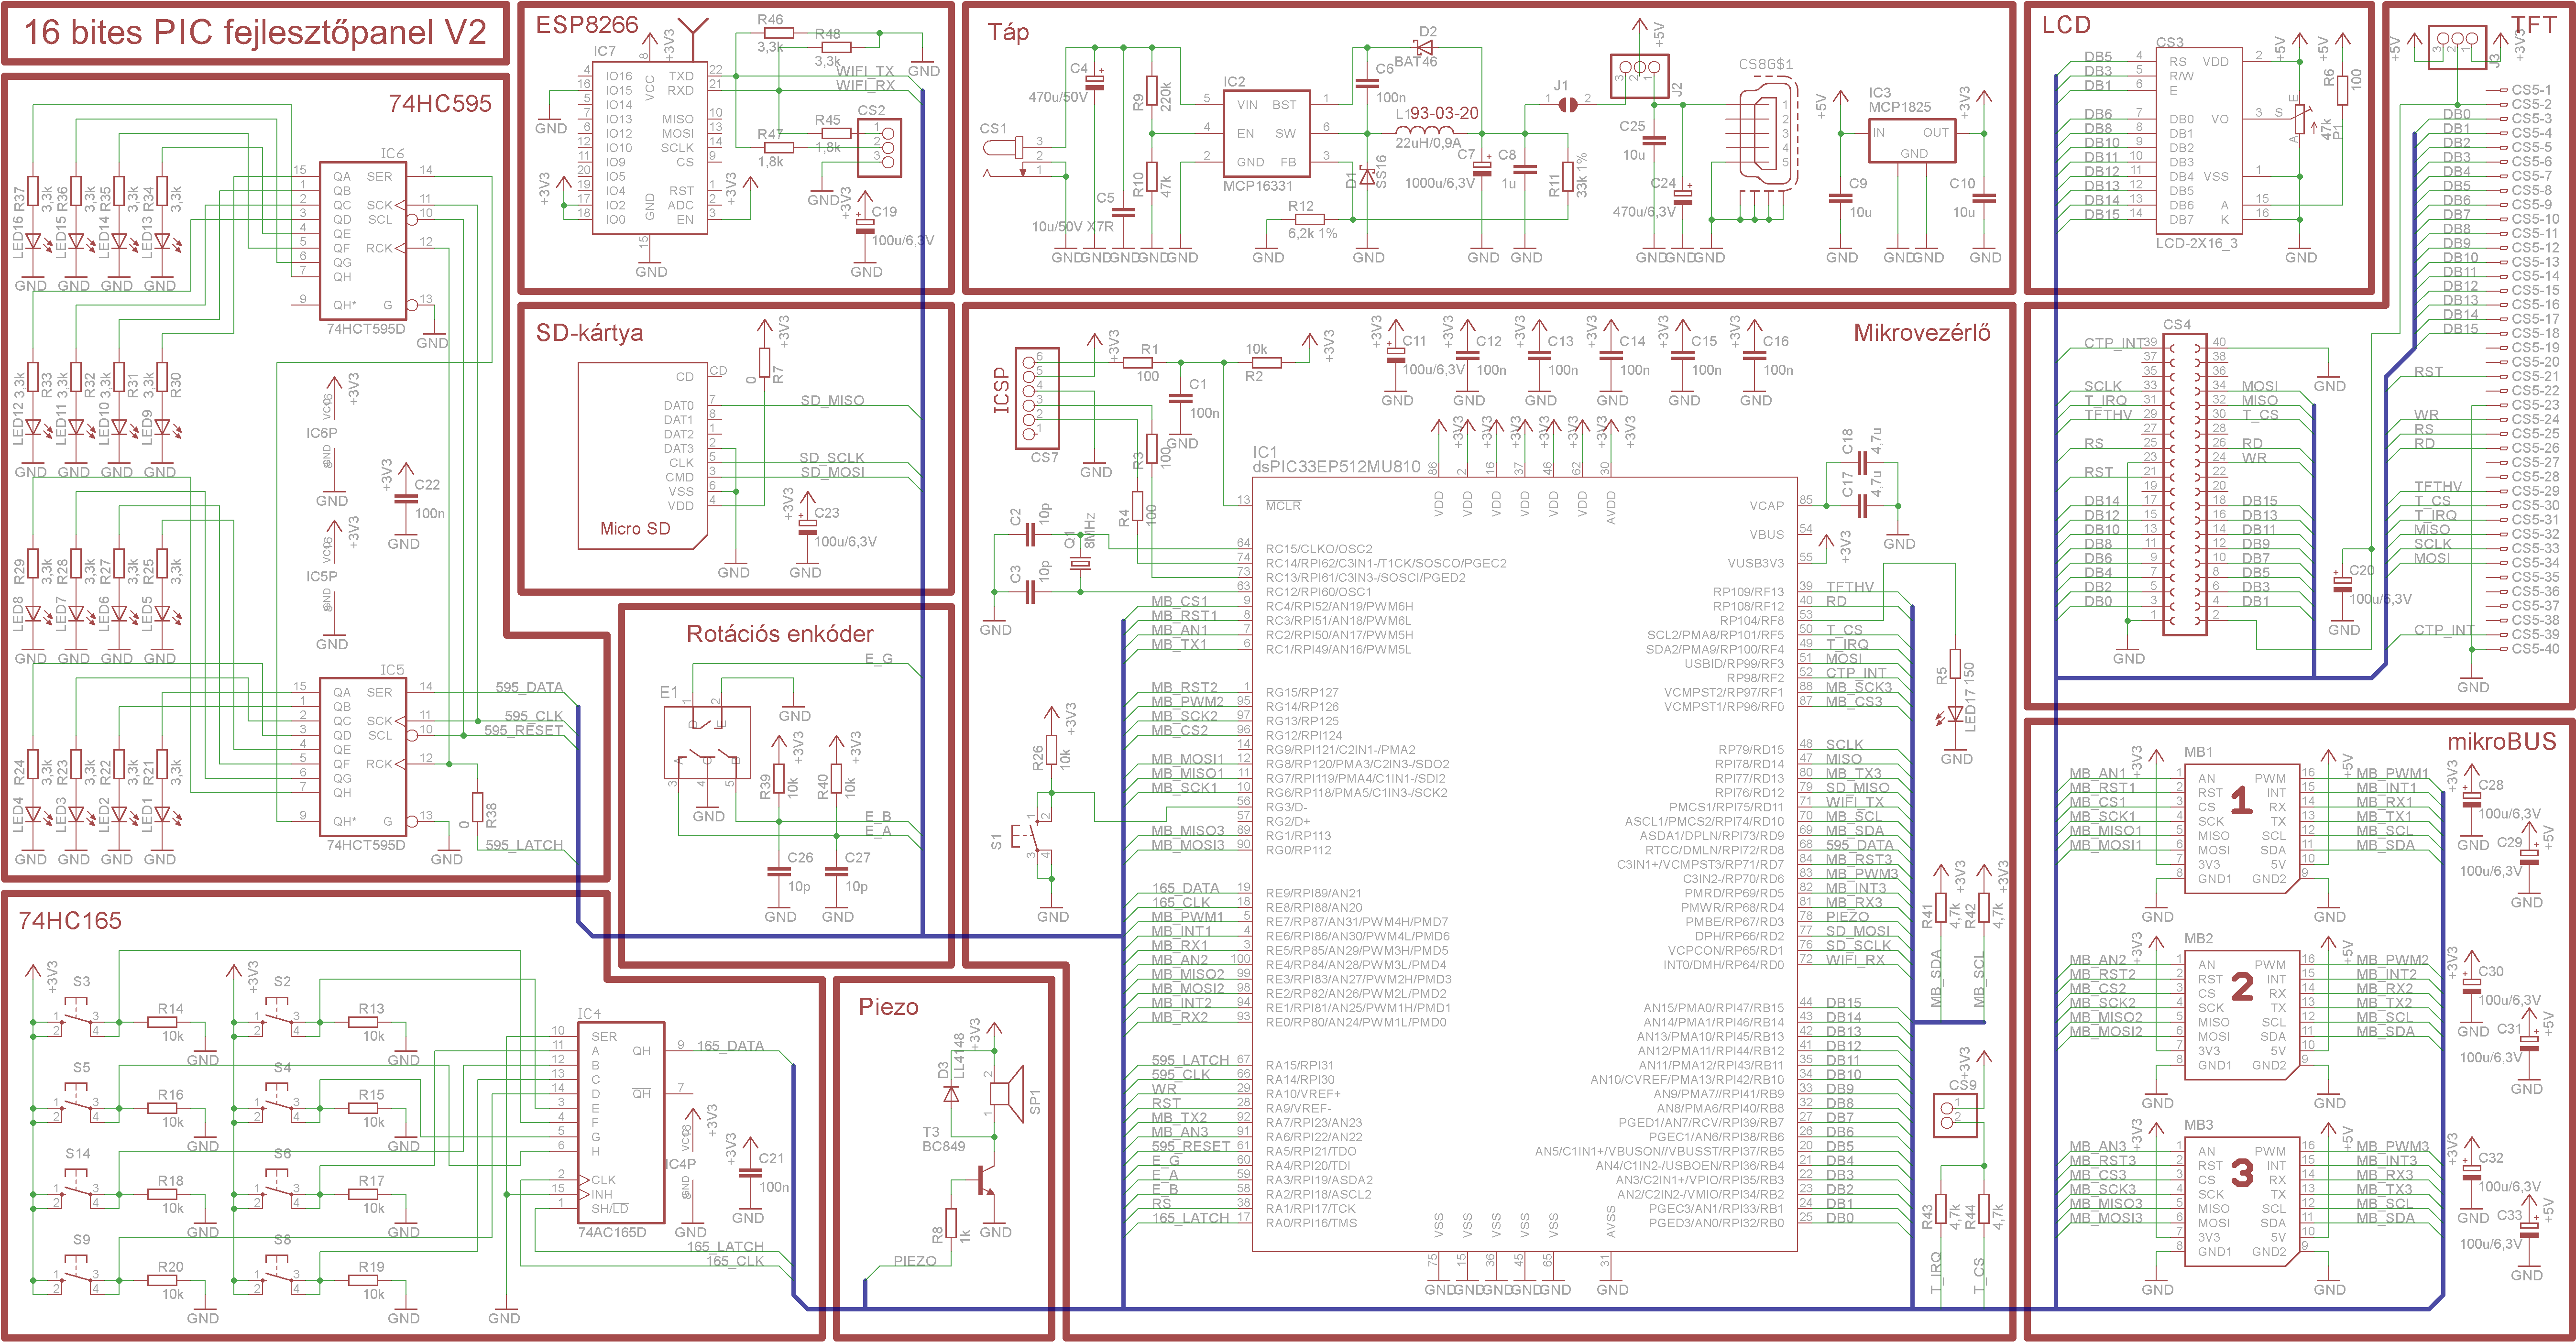The height and width of the screenshot is (1342, 2576).
Task: Select the 165_LATCH net label near IC4
Action: (725, 1246)
